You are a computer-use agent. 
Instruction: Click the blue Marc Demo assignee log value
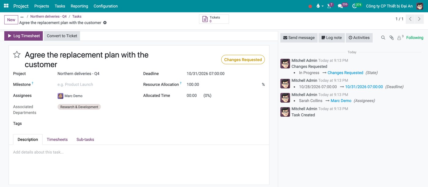341,101
